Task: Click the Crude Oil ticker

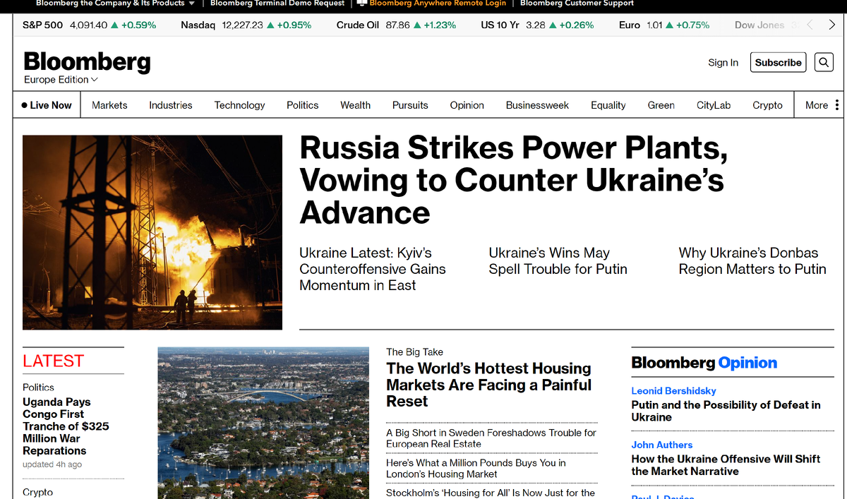Action: [396, 25]
